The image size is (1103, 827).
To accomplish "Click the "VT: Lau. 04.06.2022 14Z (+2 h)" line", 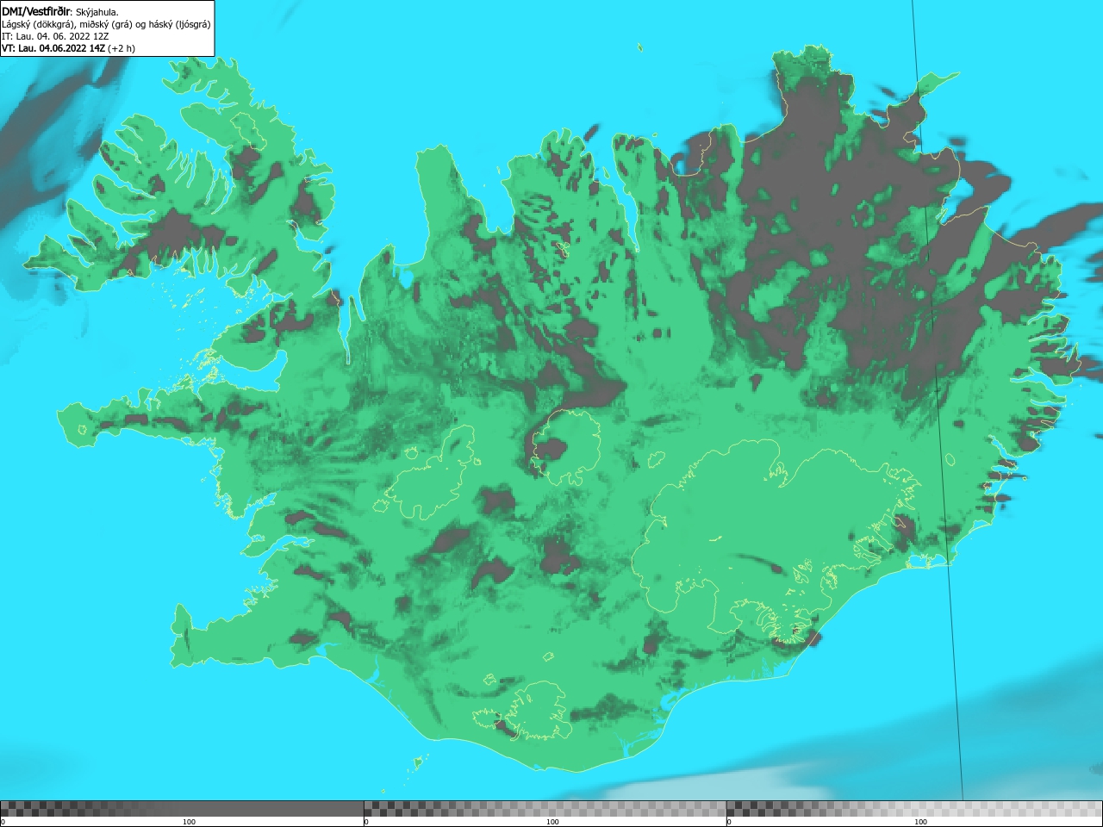I will tap(69, 48).
